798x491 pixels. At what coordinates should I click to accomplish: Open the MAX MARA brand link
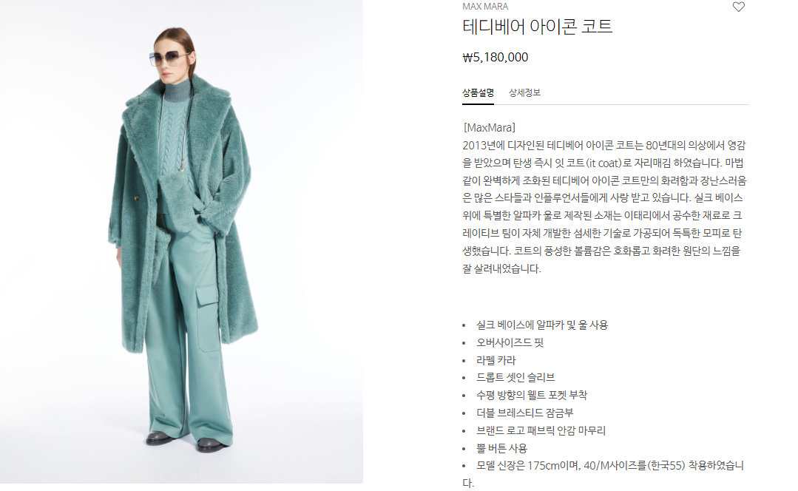[485, 6]
